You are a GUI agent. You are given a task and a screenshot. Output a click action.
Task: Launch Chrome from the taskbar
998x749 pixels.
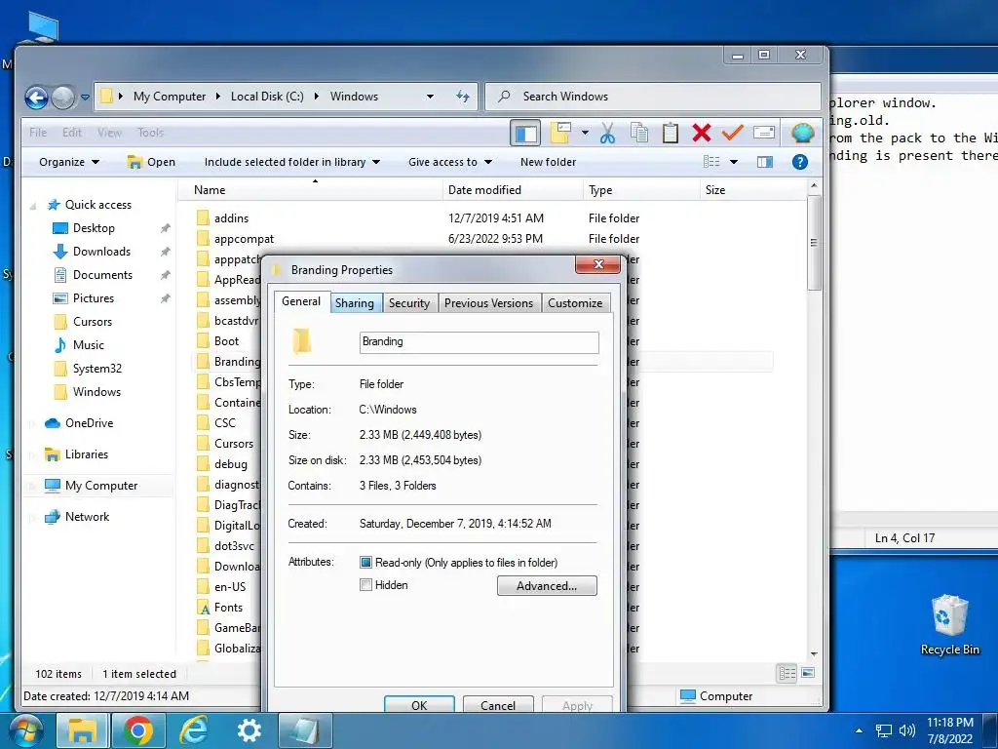[x=138, y=730]
